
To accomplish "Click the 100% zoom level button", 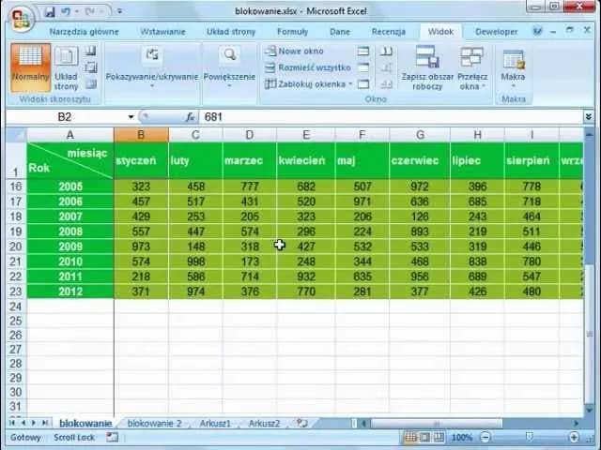I will [462, 438].
